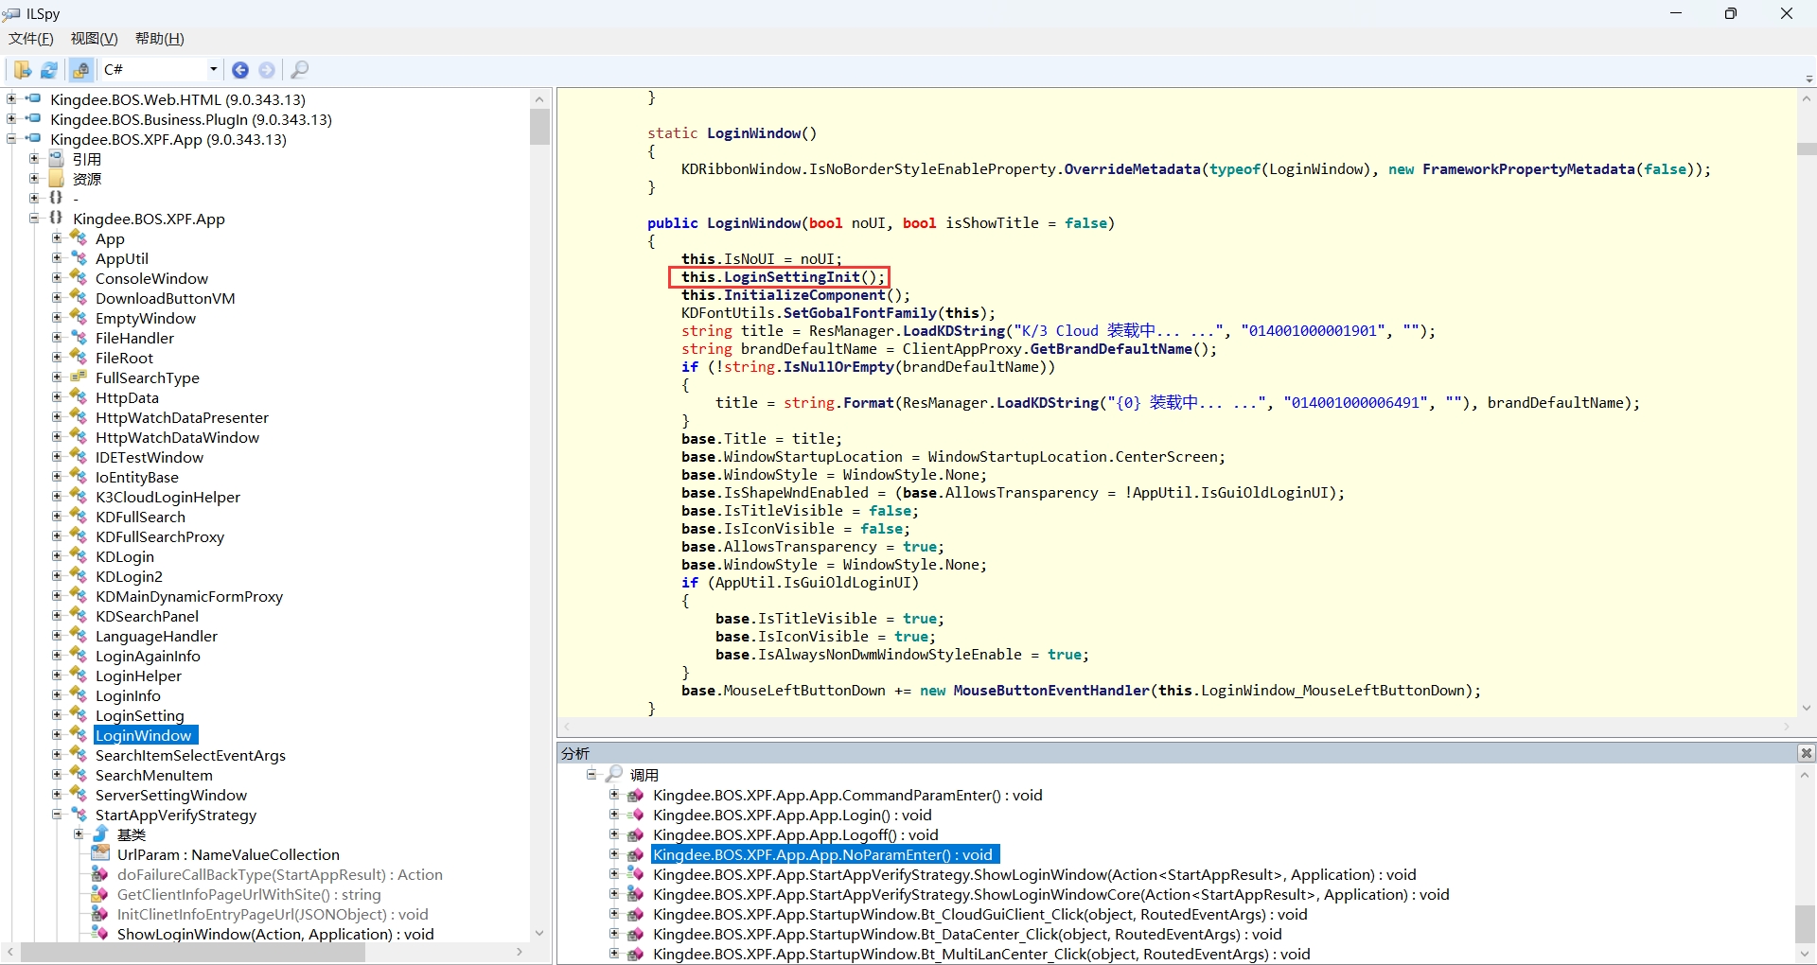Open the 帮助(H) menu
The height and width of the screenshot is (965, 1817).
tap(159, 39)
